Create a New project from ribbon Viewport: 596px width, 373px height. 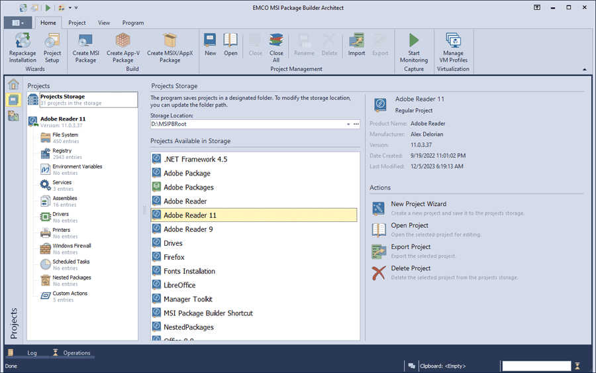210,45
